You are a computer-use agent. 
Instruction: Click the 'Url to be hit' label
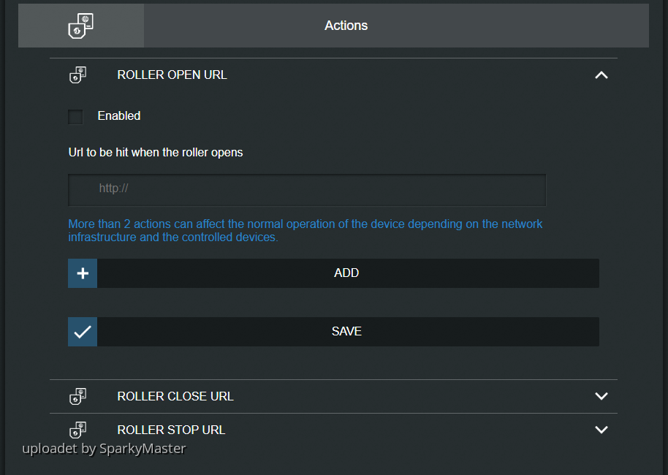click(156, 153)
